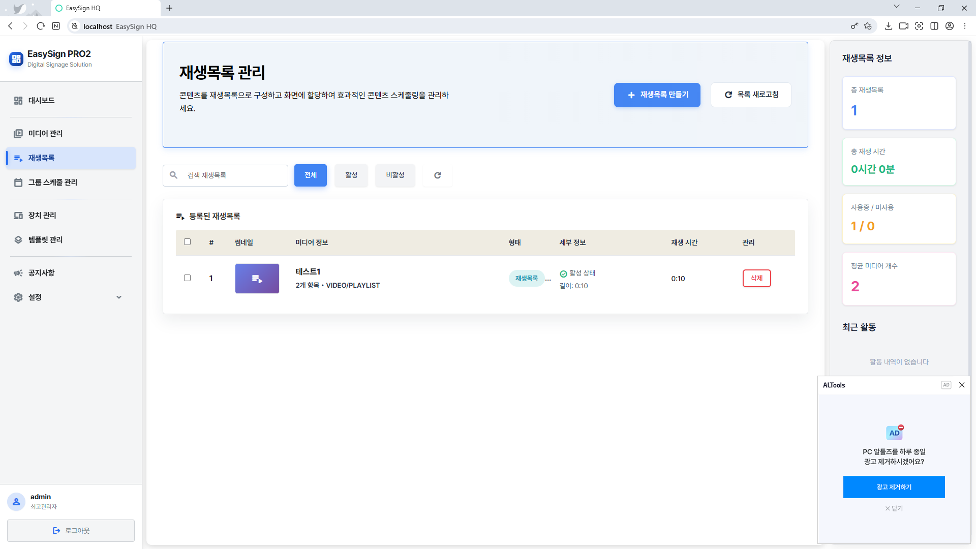Click the admin user avatar icon
Viewport: 976px width, 549px height.
16,502
